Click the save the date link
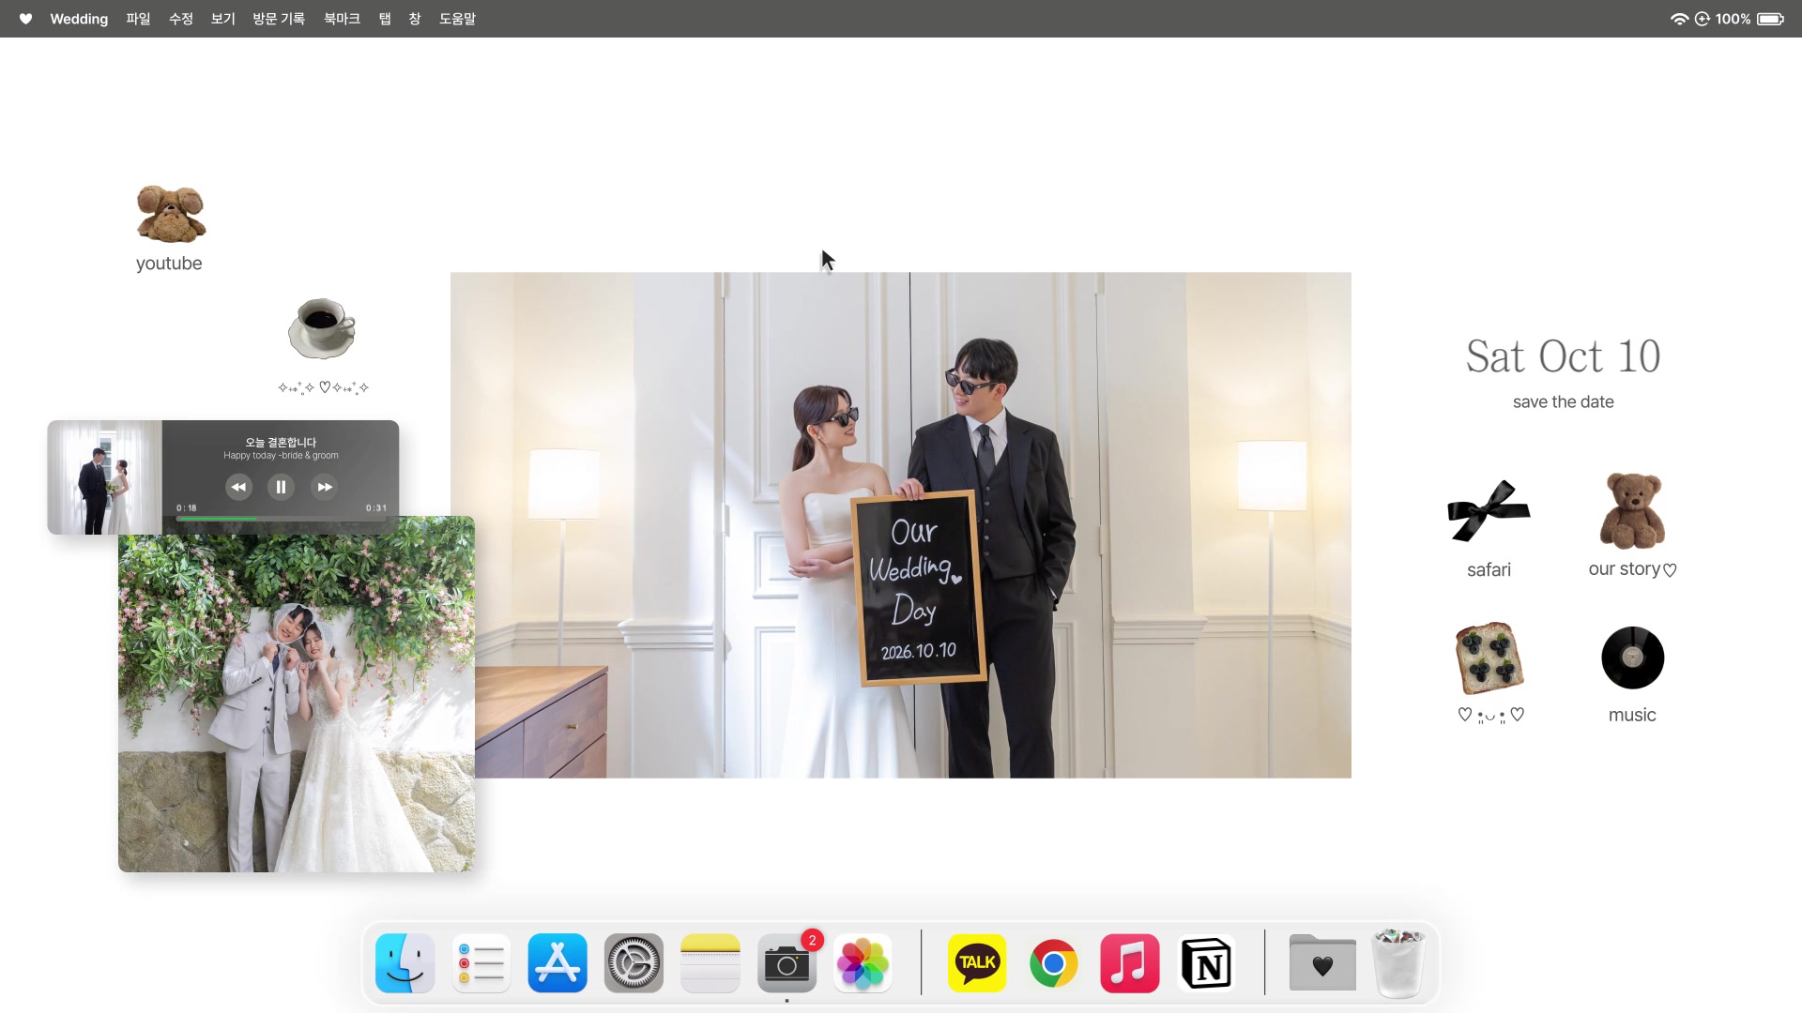1802x1013 pixels. click(x=1564, y=401)
